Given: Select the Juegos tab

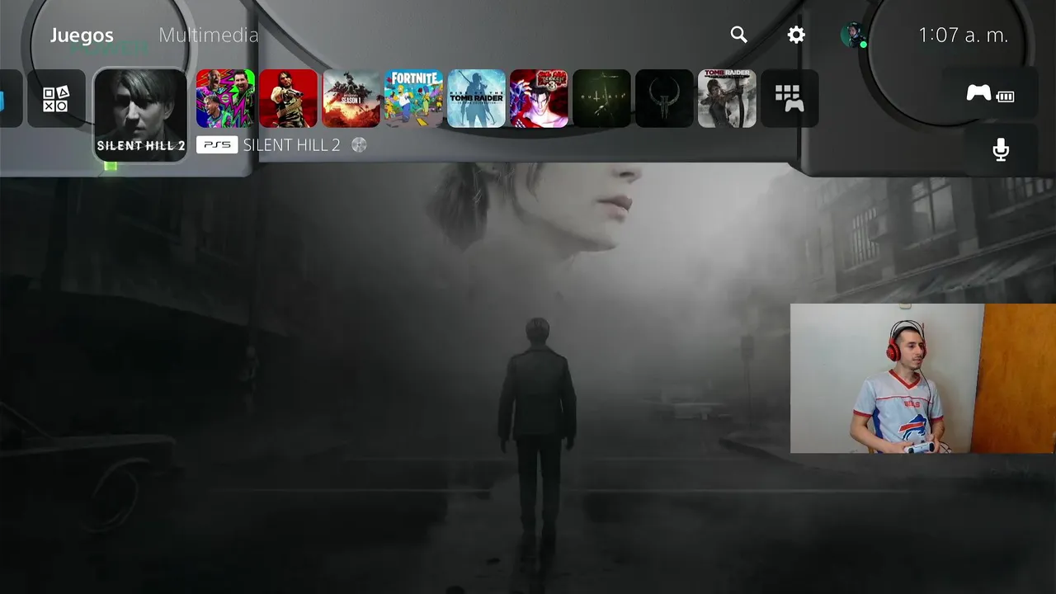Looking at the screenshot, I should [x=82, y=35].
